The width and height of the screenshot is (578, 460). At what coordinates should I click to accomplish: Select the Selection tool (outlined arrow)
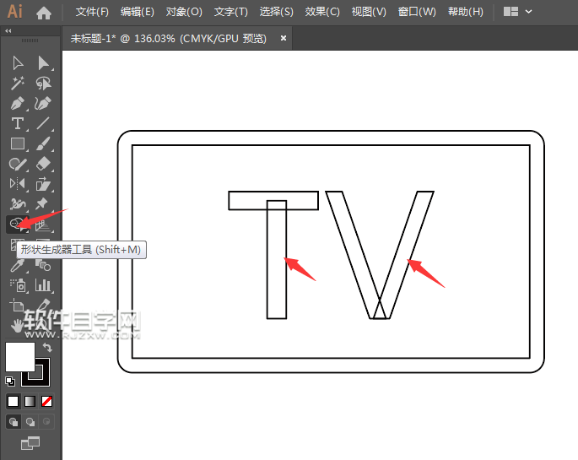18,63
